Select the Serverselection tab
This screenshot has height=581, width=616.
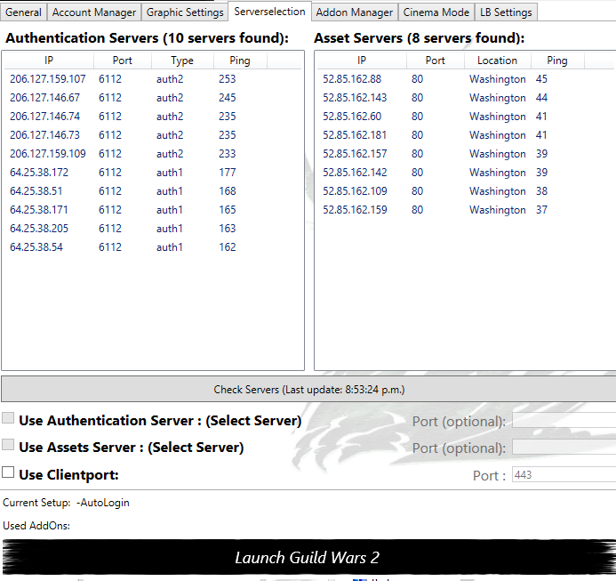click(x=269, y=12)
